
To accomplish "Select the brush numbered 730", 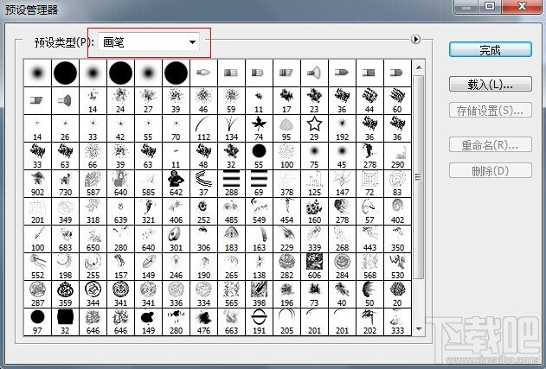I will coord(65,183).
